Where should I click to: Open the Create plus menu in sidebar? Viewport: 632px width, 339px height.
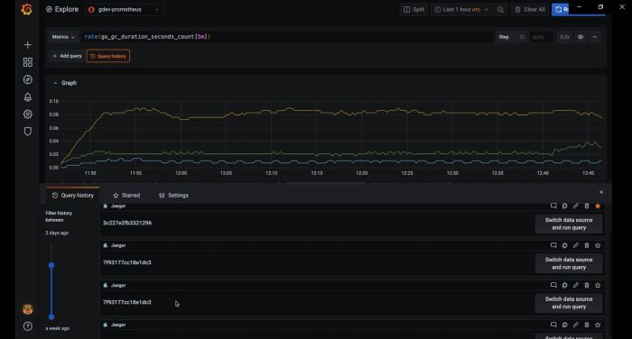click(27, 45)
